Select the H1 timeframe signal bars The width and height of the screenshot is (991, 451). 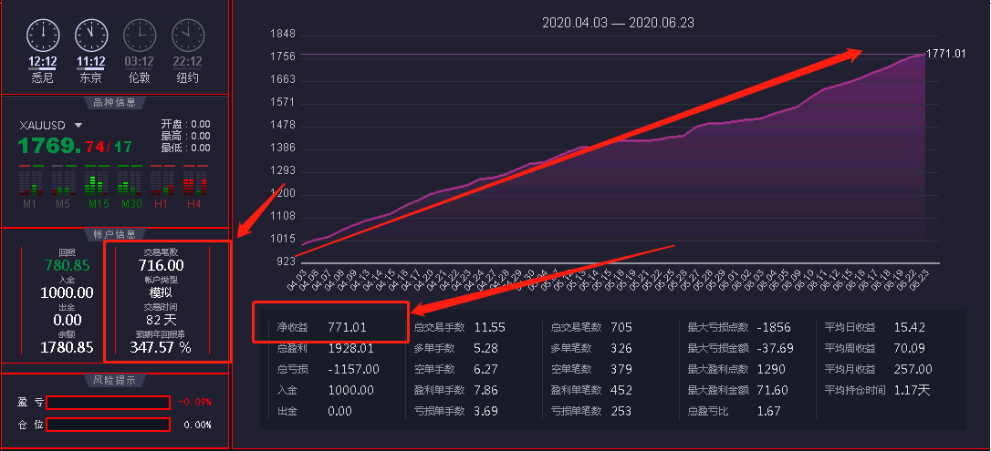click(162, 181)
